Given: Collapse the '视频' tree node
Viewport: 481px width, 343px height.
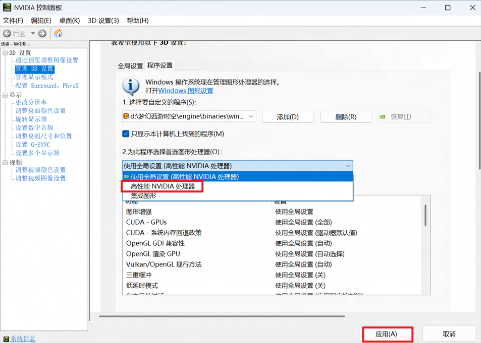Looking at the screenshot, I should pos(5,163).
